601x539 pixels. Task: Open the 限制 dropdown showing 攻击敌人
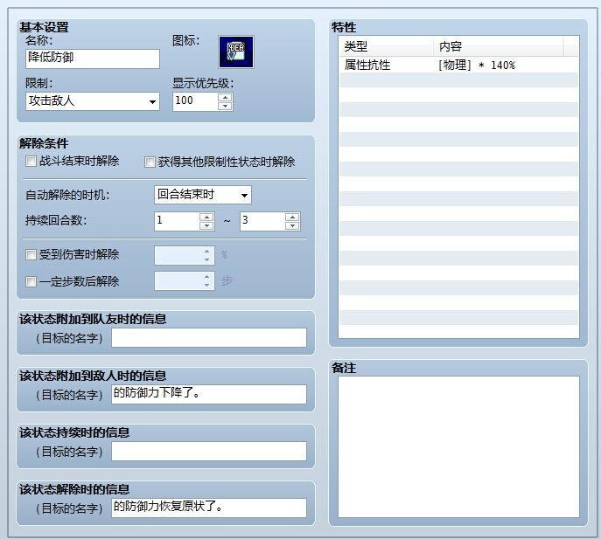[x=93, y=101]
